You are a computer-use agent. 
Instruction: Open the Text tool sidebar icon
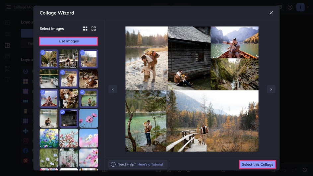click(7, 80)
